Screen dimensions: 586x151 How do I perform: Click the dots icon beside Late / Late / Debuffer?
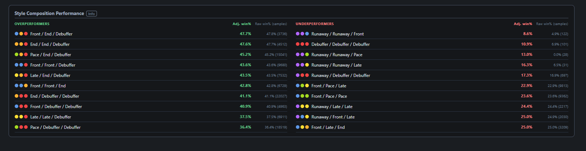click(21, 117)
